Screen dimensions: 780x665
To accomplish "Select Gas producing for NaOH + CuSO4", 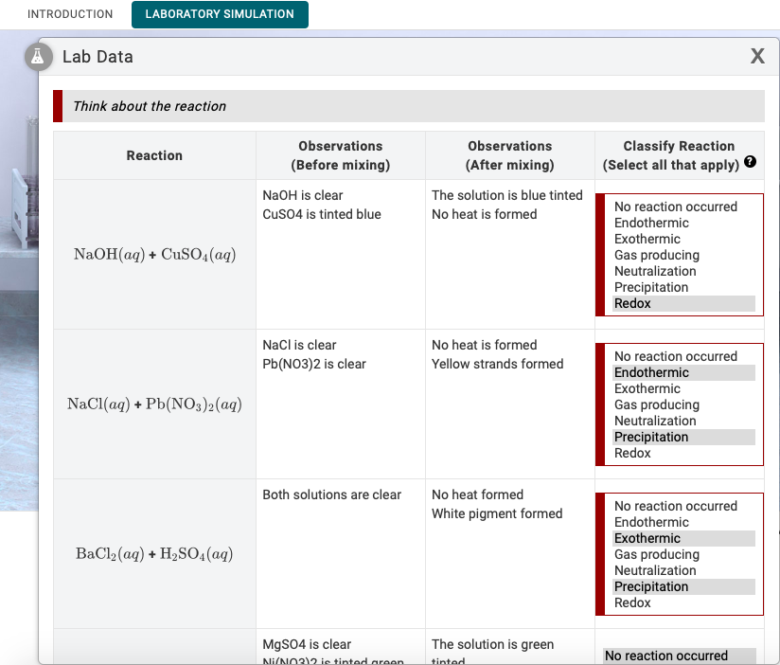I will tap(683, 255).
